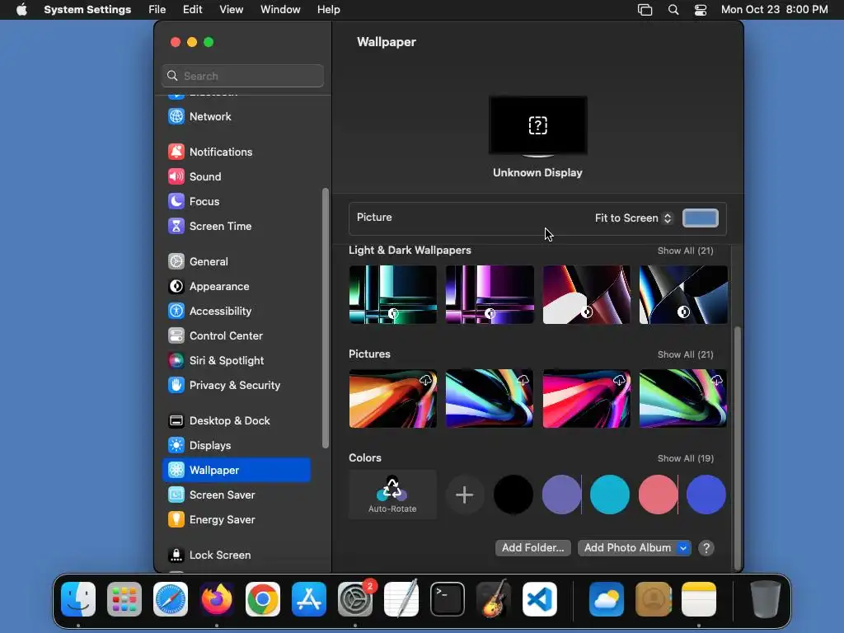Select General in the sidebar

237,261
